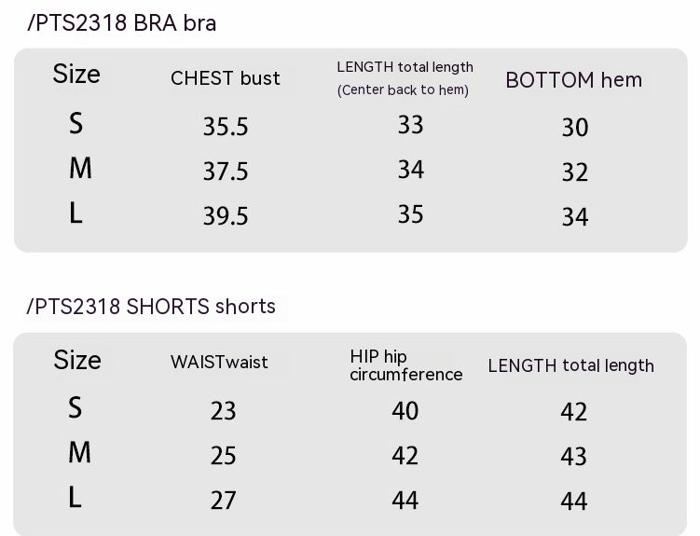
Task: Click hip circumference value 40
Action: 405,411
